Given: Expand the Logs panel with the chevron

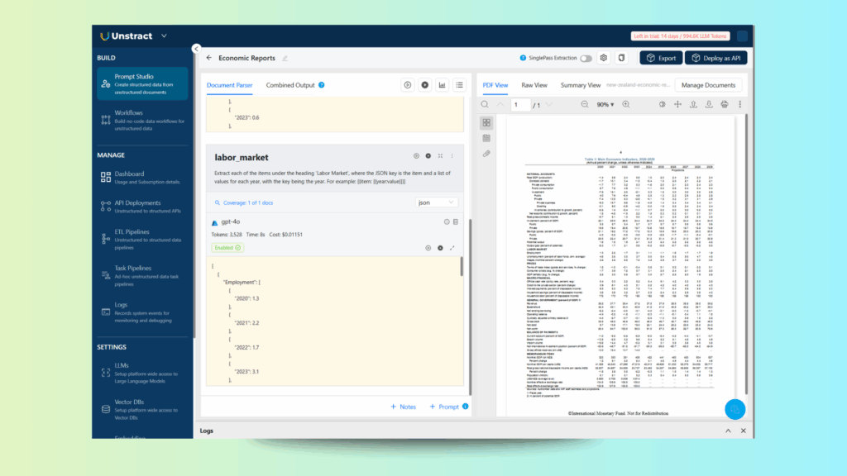Looking at the screenshot, I should 728,431.
